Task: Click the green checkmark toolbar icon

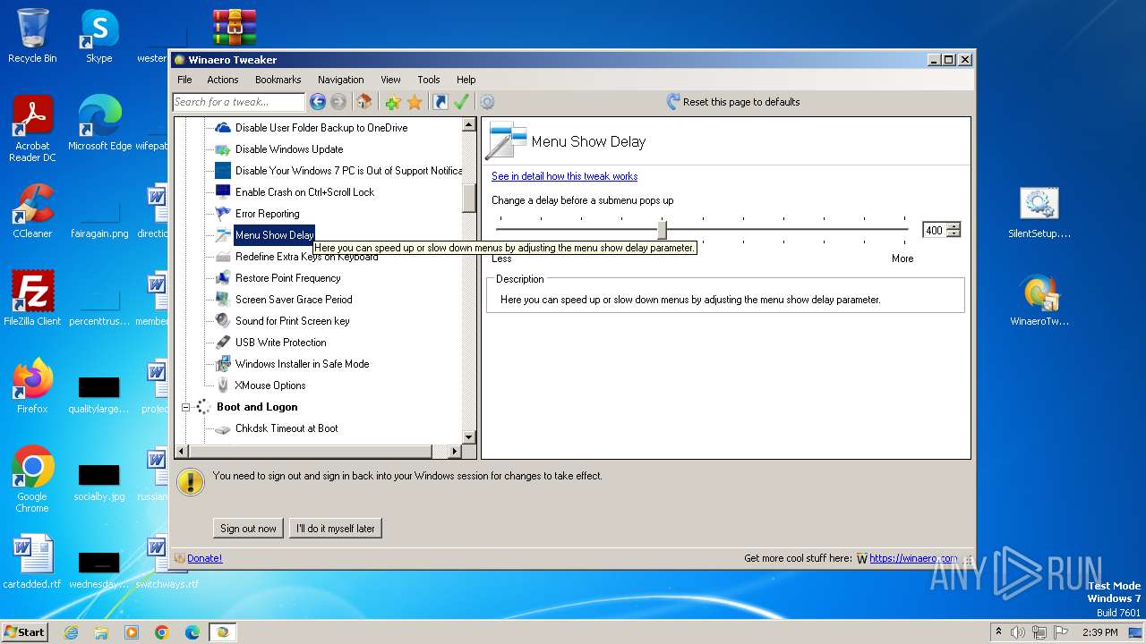Action: (x=461, y=102)
